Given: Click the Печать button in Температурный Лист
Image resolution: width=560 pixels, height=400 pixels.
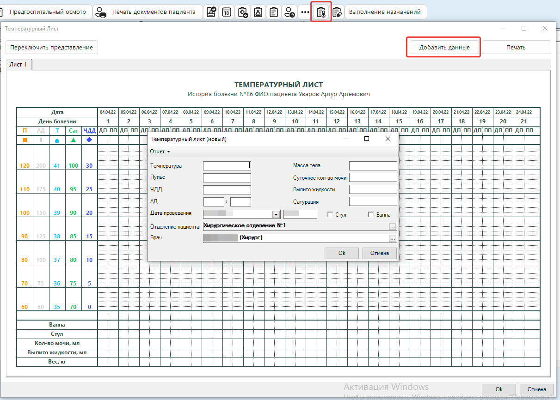Looking at the screenshot, I should (x=516, y=47).
